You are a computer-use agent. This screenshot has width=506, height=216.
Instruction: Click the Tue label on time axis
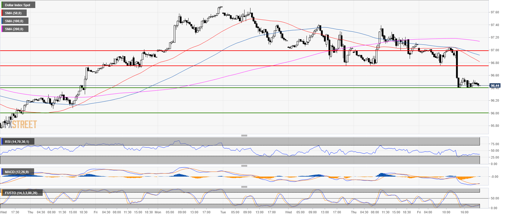pyautogui.click(x=223, y=212)
